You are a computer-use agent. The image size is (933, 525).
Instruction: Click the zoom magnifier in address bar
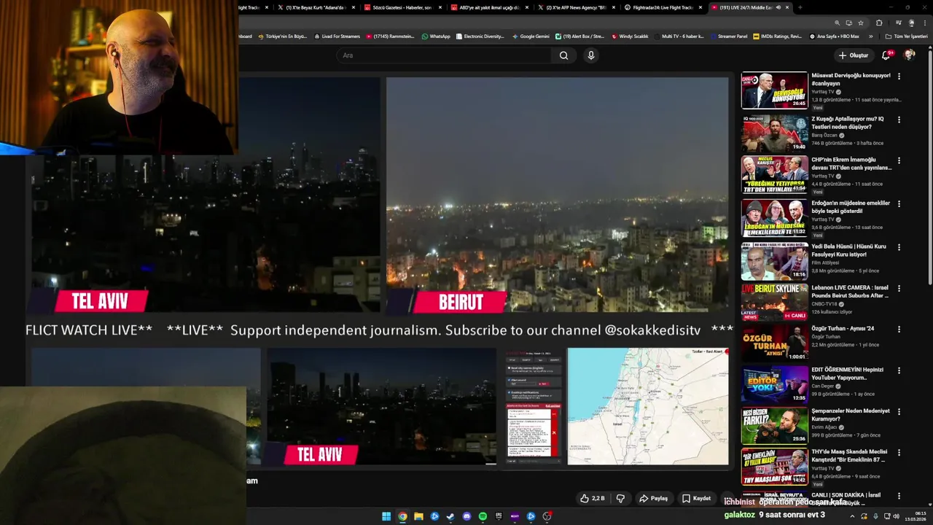click(838, 23)
